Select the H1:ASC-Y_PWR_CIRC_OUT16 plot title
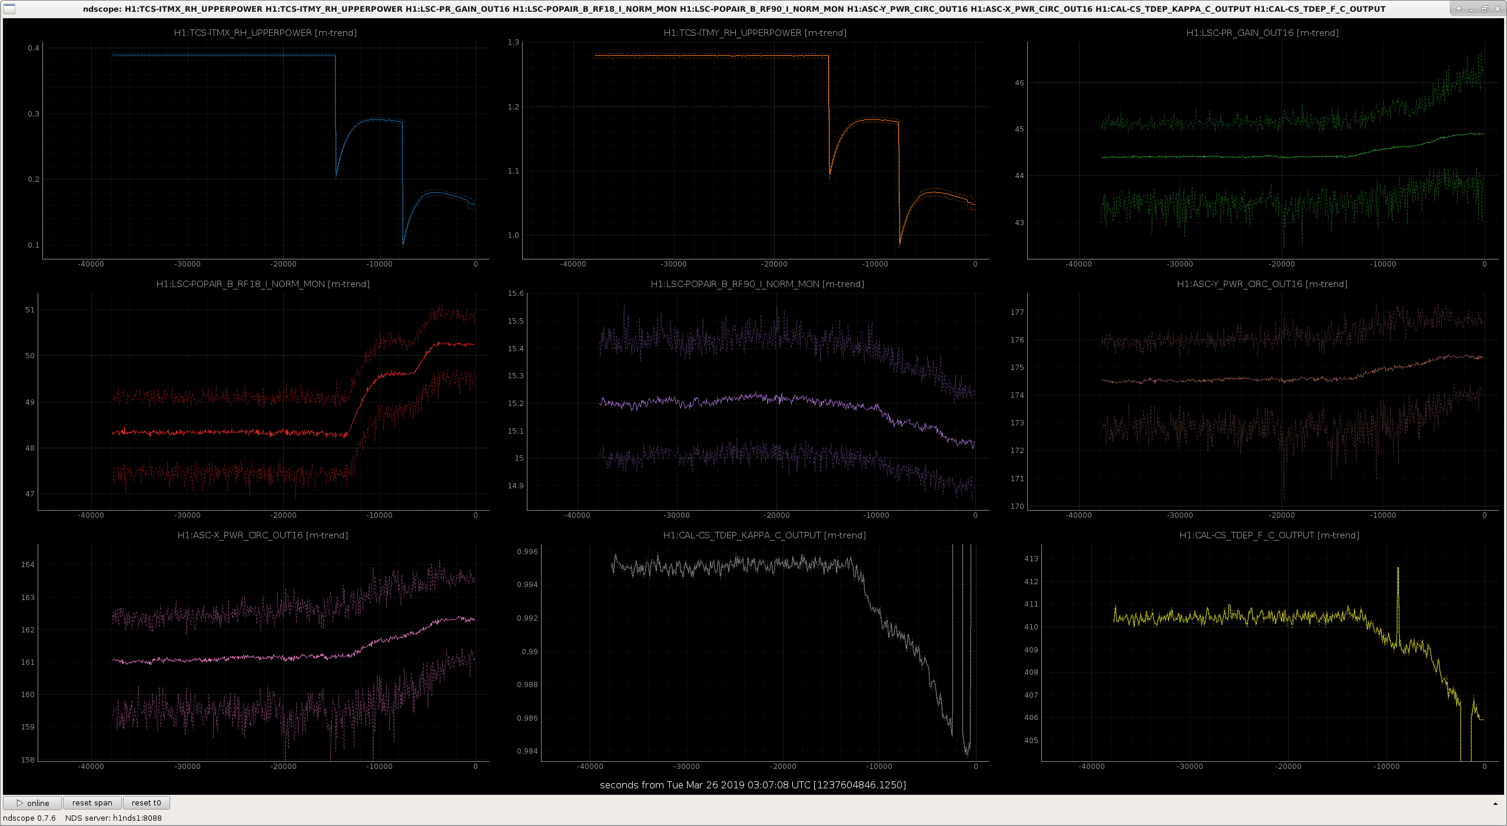 point(1262,284)
